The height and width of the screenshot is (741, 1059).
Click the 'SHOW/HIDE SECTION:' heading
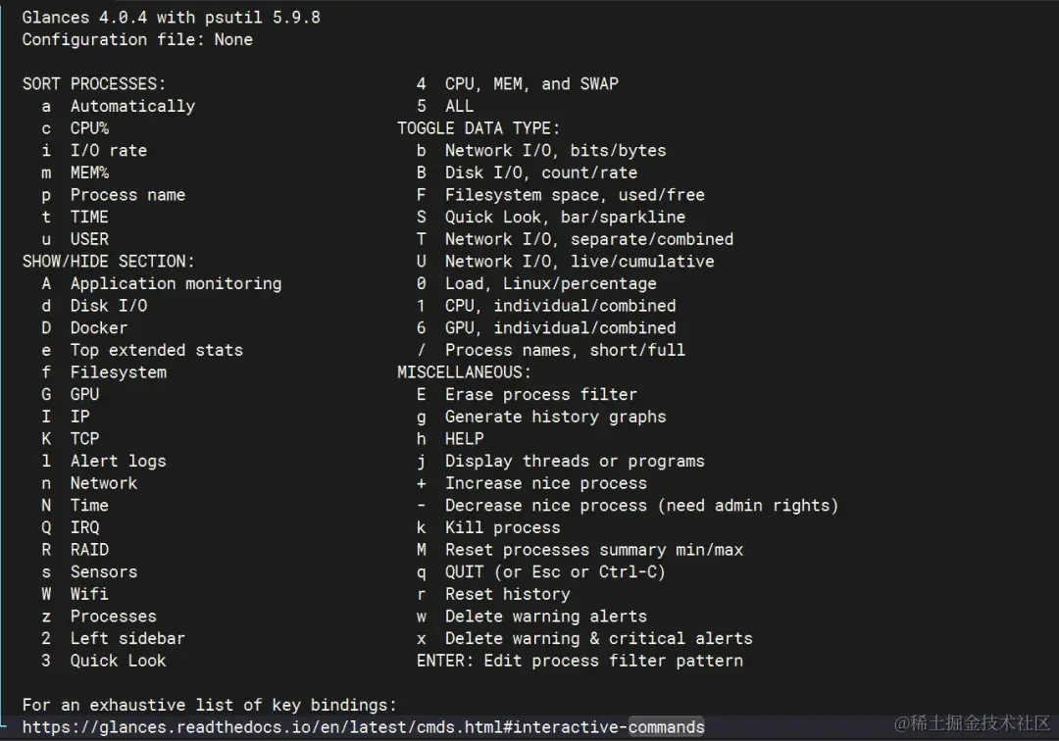tap(108, 261)
